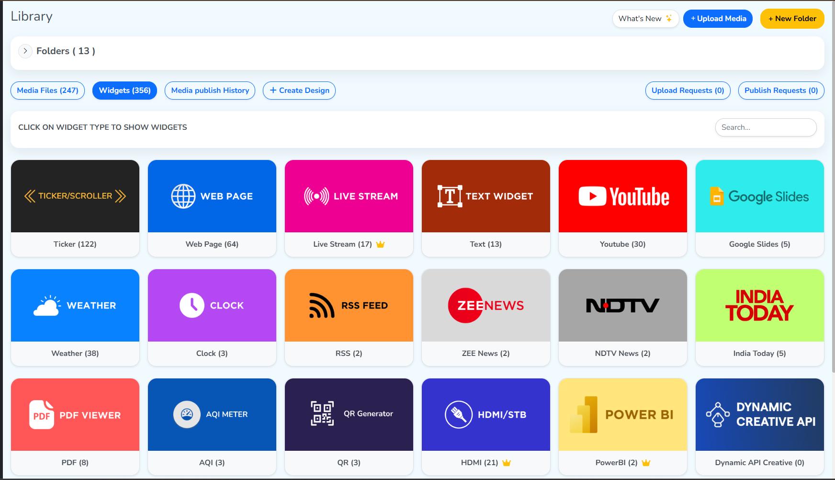
Task: Click the Create Design button
Action: click(299, 91)
